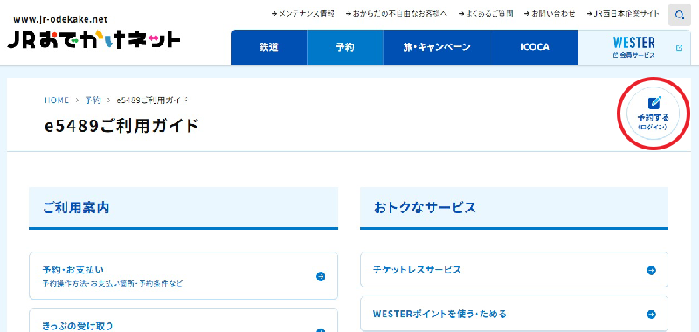
Task: Click arrow icon beside WESTERポイントを使う・ためる
Action: coord(651,315)
